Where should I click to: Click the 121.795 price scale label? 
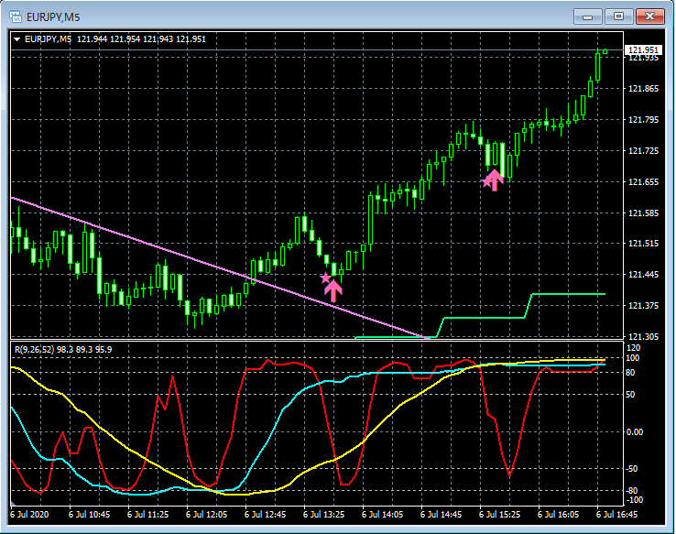tap(643, 120)
